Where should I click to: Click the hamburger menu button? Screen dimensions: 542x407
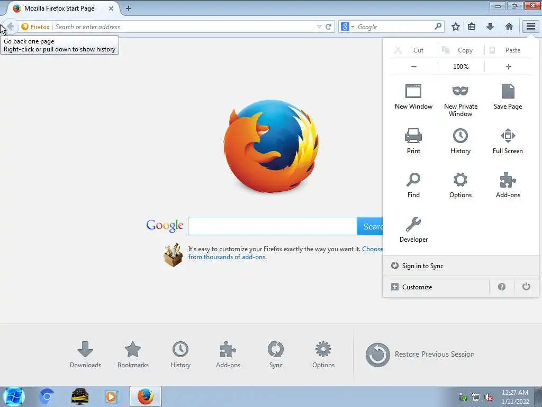point(531,26)
